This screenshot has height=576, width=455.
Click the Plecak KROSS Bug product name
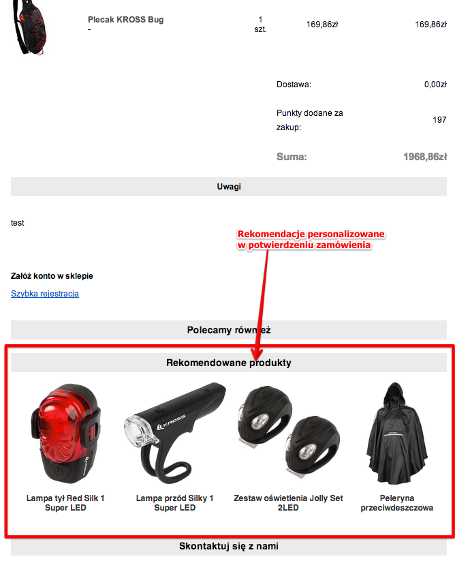click(x=125, y=20)
